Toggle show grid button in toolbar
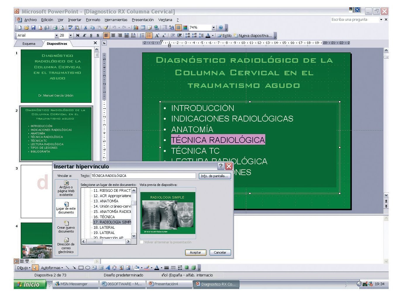Image resolution: width=396 pixels, height=294 pixels. [x=178, y=28]
